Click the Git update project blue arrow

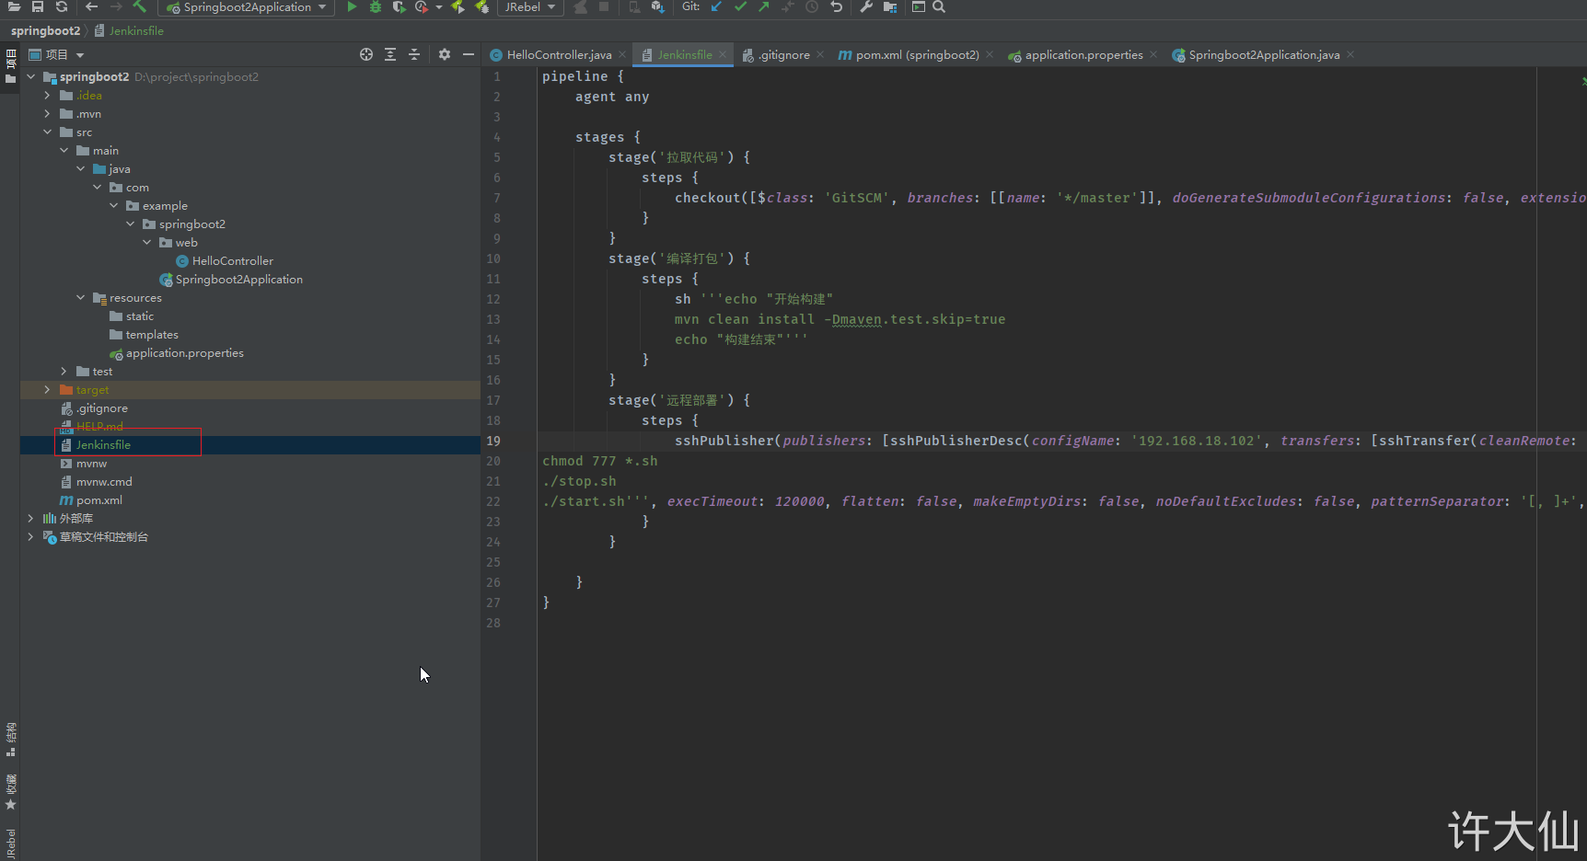[716, 6]
